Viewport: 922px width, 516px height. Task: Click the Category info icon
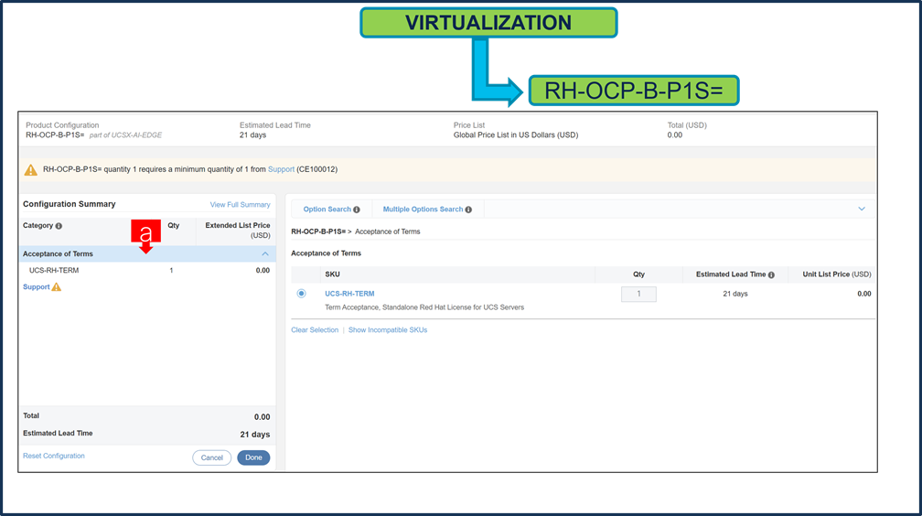[59, 226]
